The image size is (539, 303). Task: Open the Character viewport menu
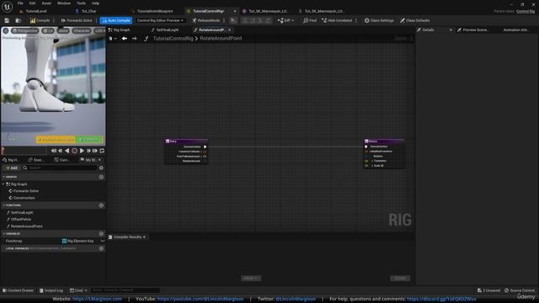pyautogui.click(x=82, y=30)
